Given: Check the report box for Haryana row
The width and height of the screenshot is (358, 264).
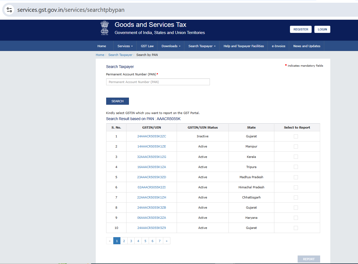Looking at the screenshot, I should coord(296,218).
